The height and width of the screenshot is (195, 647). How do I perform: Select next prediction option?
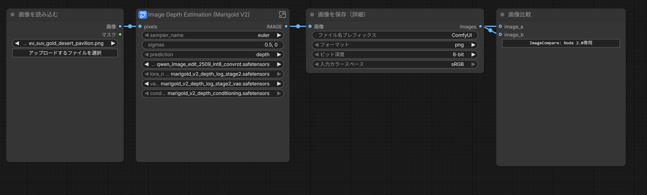tap(279, 55)
